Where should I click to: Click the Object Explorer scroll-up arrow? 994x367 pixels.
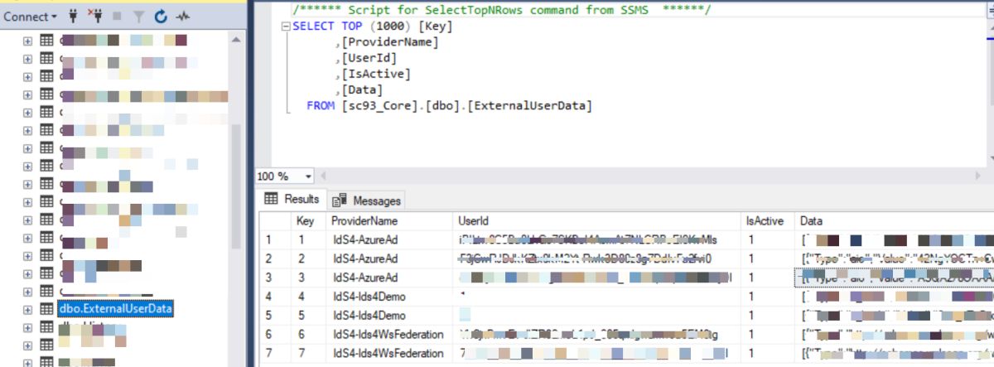[x=237, y=40]
